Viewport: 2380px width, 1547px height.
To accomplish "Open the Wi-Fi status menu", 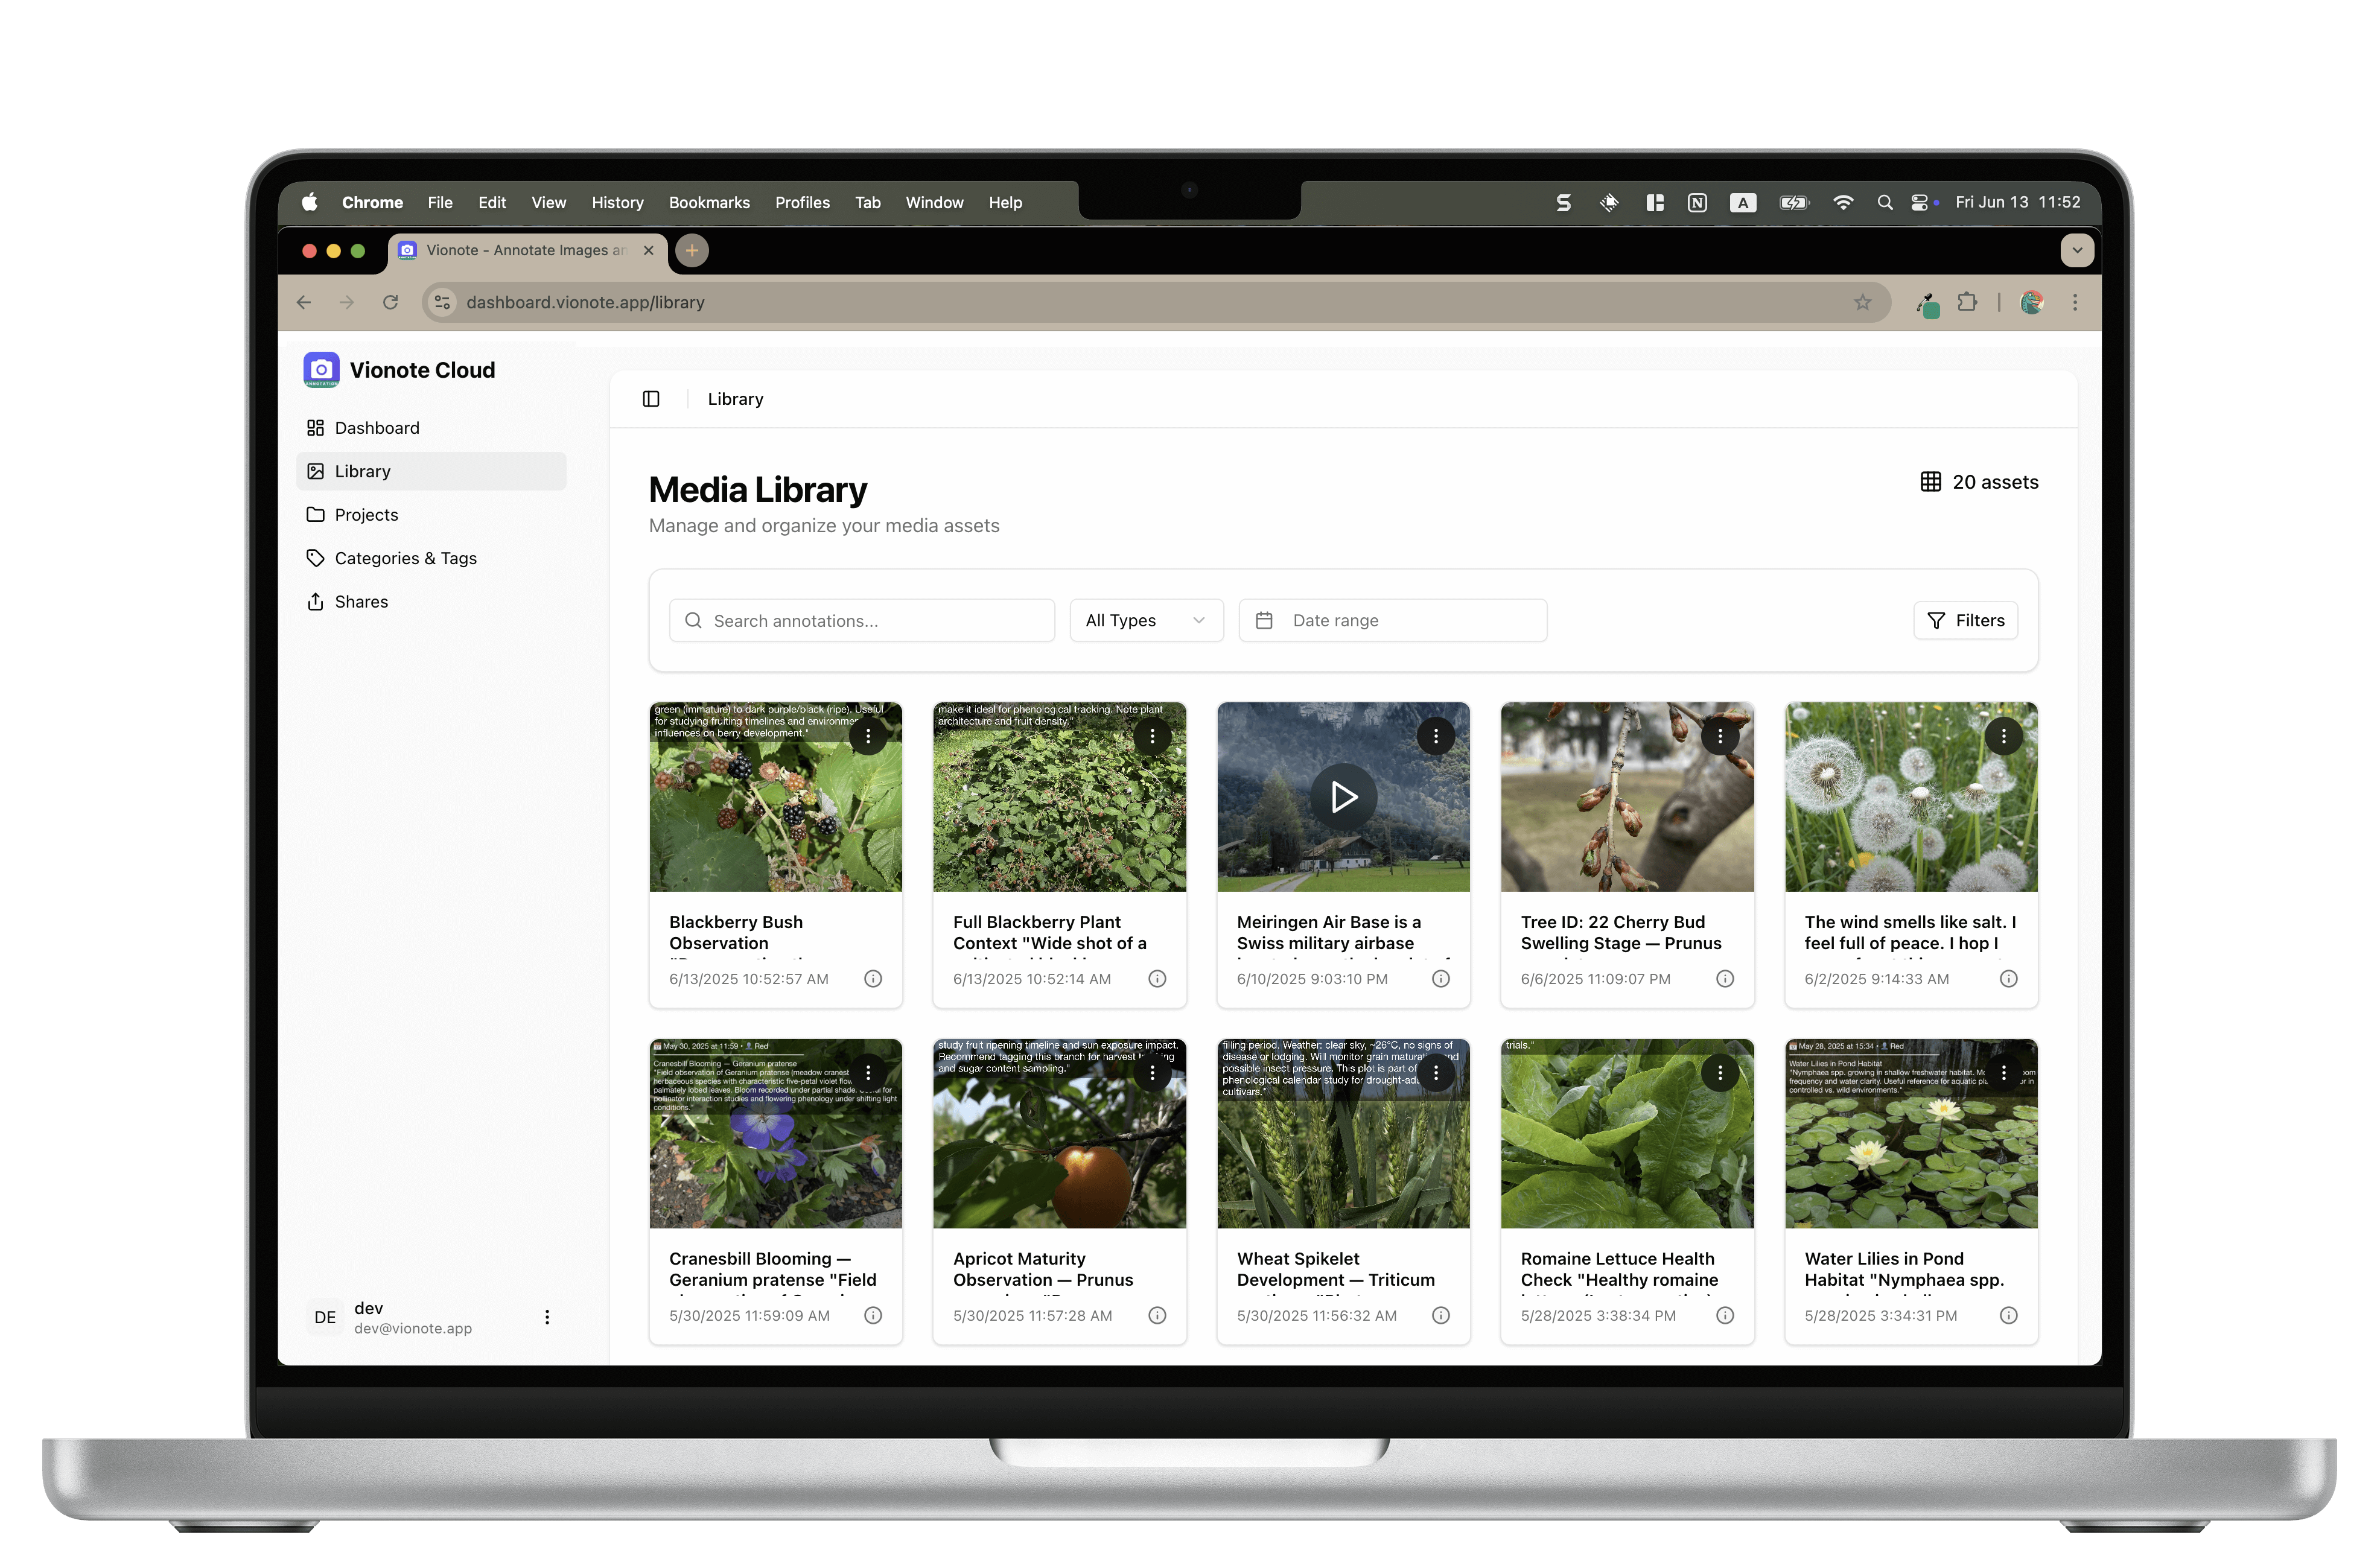I will point(1842,203).
